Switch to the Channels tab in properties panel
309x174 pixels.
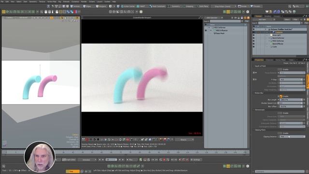(269, 60)
